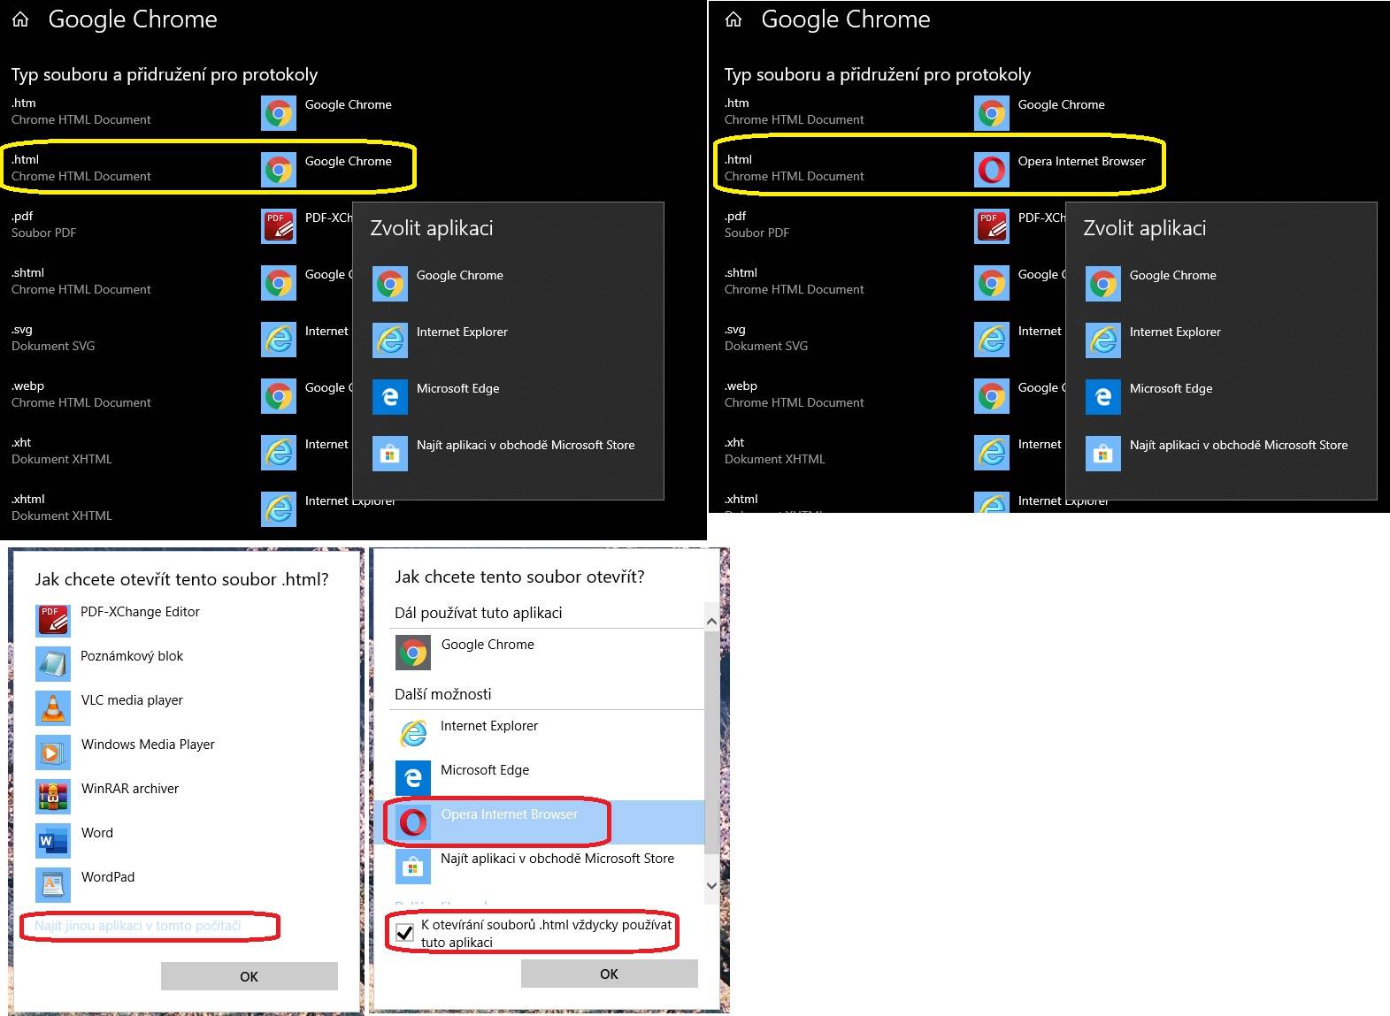Select the Poznámkový blok notepad icon
The width and height of the screenshot is (1390, 1016).
pos(53,664)
